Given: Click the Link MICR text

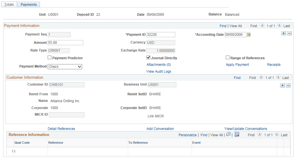Looking at the screenshot, I should (156, 116).
